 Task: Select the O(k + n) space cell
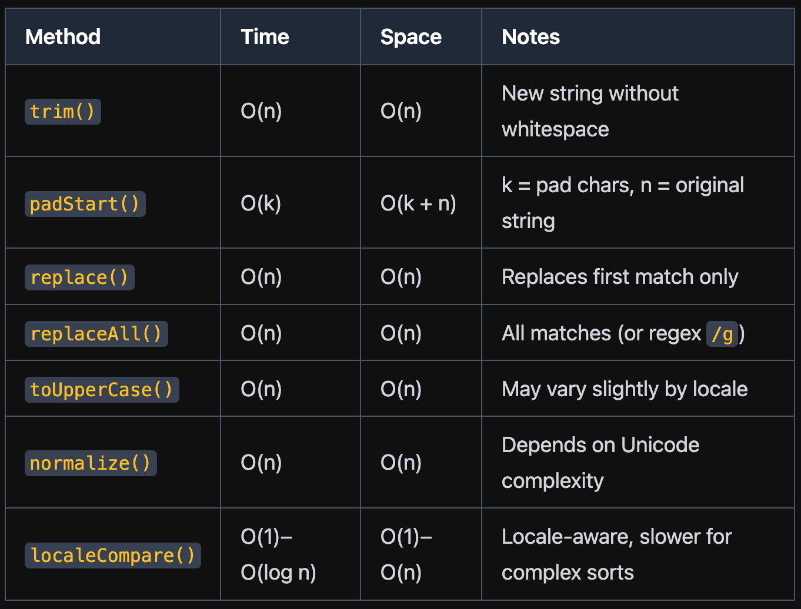418,203
